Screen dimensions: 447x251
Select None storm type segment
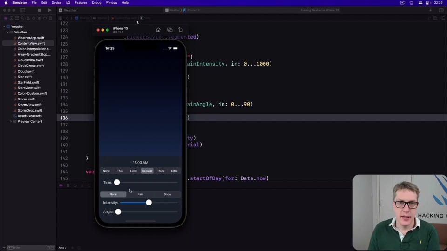113,194
